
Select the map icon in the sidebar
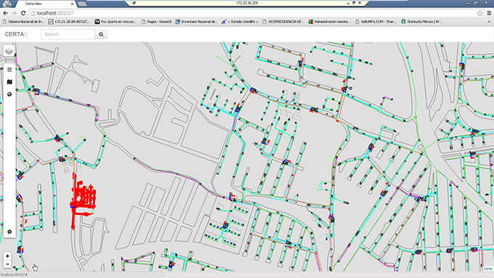9,82
